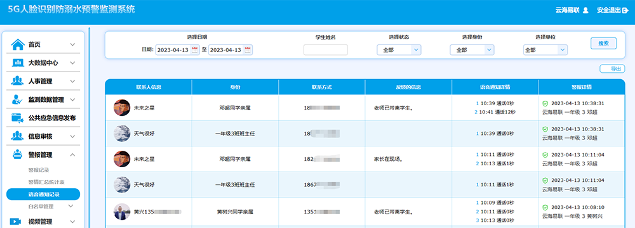The height and width of the screenshot is (228, 635).
Task: Click 警报详情 column header
Action: [581, 87]
